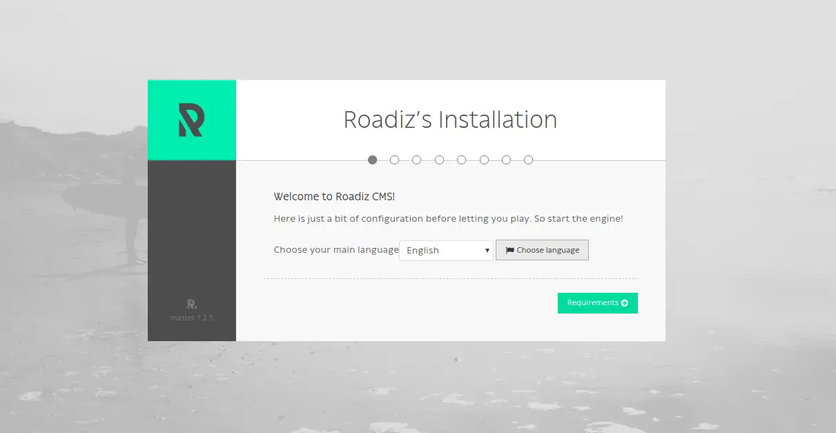Select the first filled installation step dot
Screen dimensions: 836x433
coord(373,160)
